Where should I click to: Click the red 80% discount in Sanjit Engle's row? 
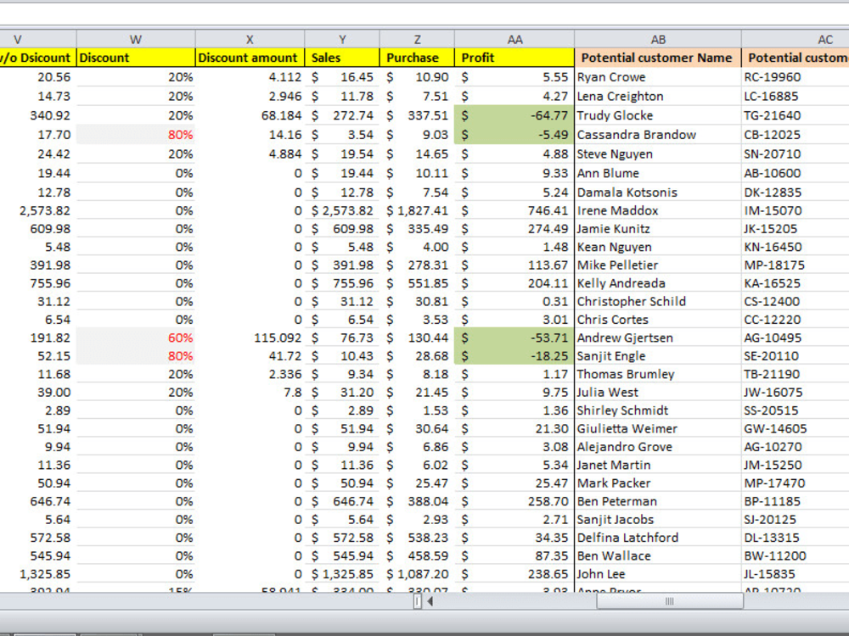click(136, 356)
